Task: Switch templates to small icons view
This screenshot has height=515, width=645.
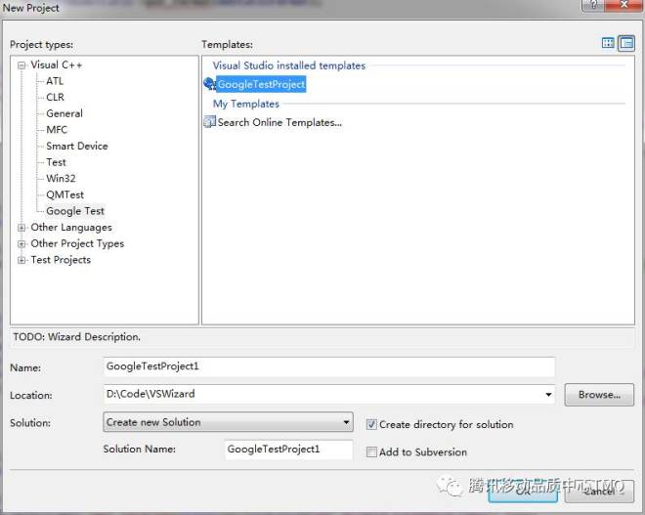Action: click(x=626, y=43)
